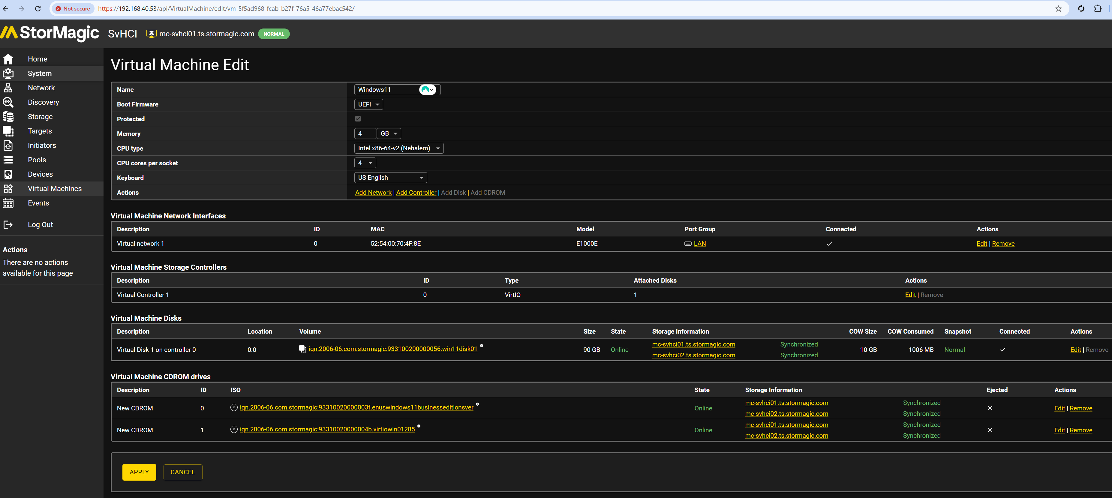The width and height of the screenshot is (1112, 498).
Task: Open the virtiowin01285 ISO link
Action: pos(327,429)
